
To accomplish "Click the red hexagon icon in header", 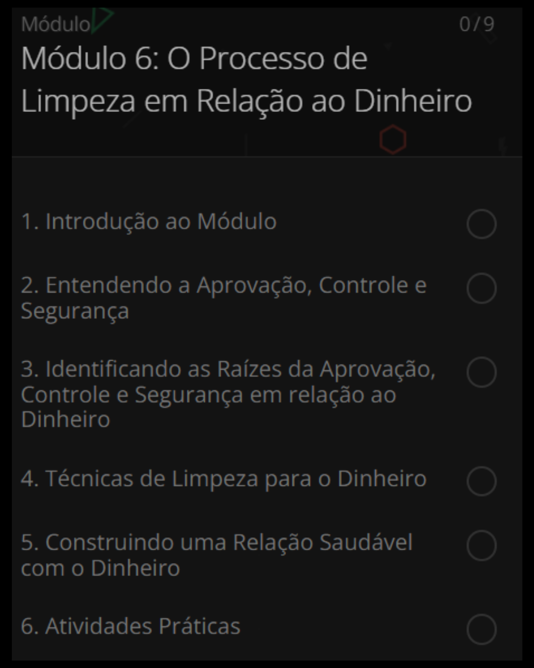I will point(393,140).
